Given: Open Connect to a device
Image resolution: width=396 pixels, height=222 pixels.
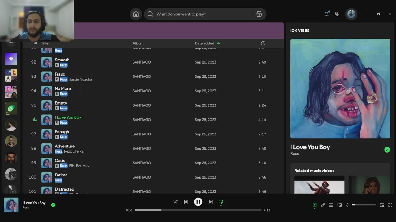Looking at the screenshot, I should (x=339, y=205).
